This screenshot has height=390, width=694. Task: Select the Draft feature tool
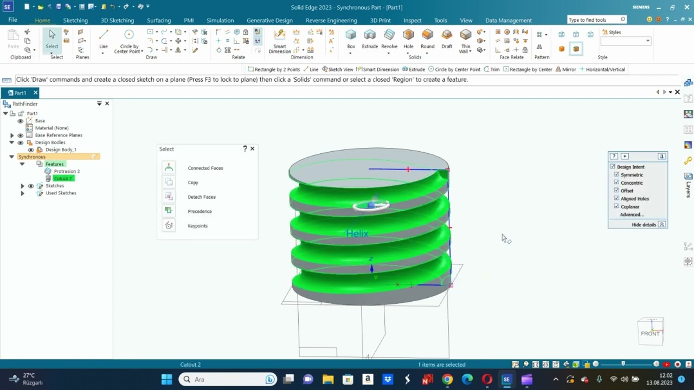click(x=447, y=39)
